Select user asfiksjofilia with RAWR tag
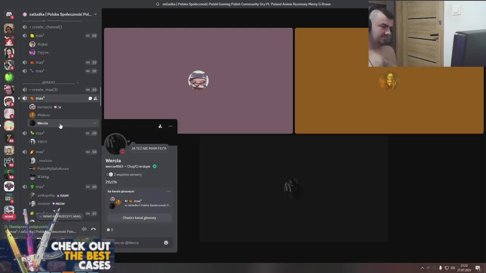This screenshot has height=273, width=486. (x=63, y=196)
